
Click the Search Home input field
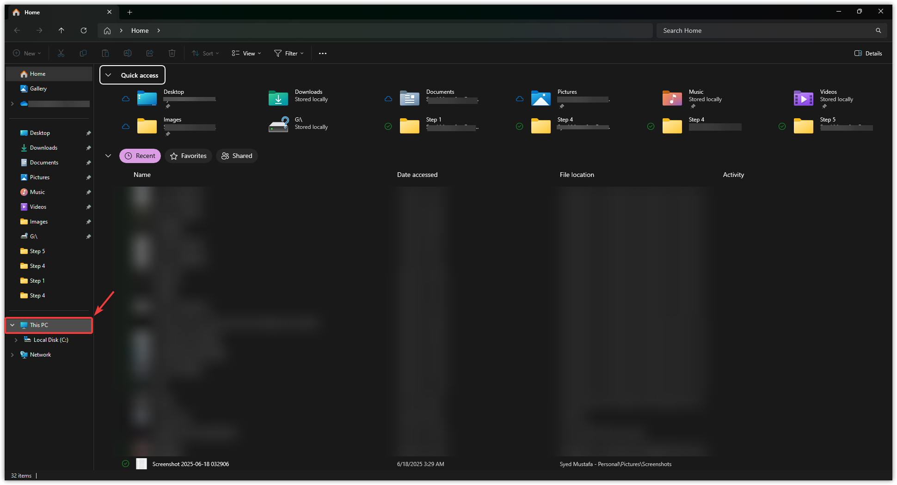tap(765, 30)
